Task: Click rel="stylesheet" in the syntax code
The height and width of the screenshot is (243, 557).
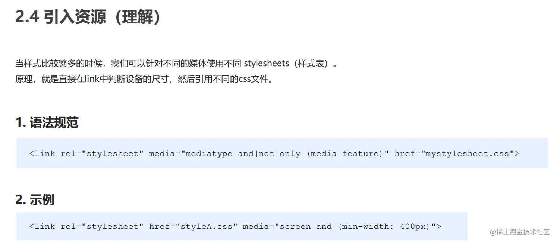Action: [102, 153]
